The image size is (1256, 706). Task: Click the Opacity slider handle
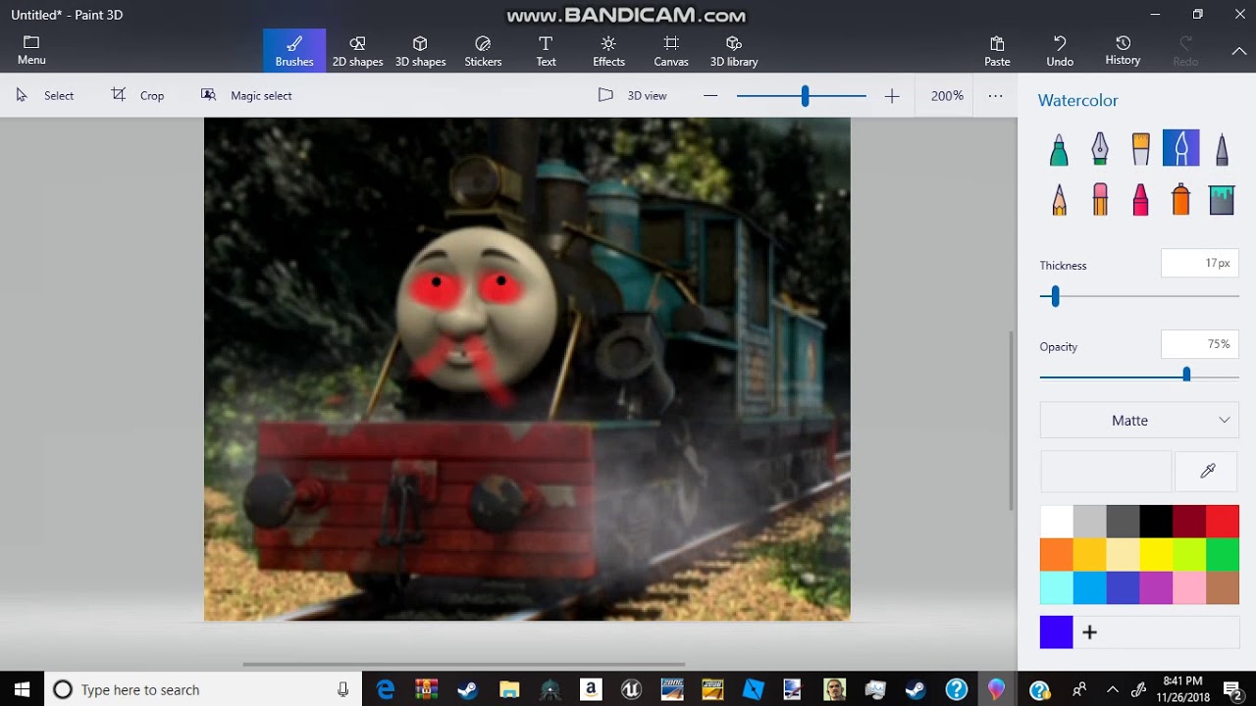click(1186, 375)
